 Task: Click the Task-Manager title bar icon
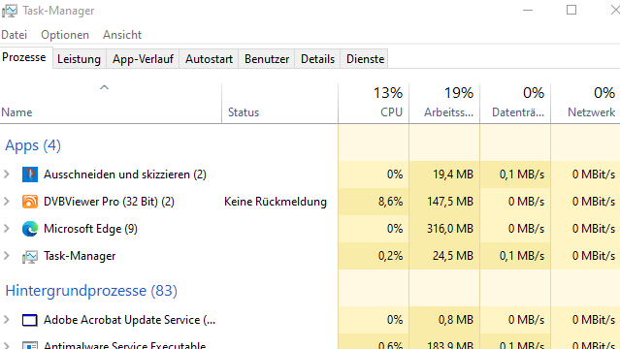pos(10,11)
